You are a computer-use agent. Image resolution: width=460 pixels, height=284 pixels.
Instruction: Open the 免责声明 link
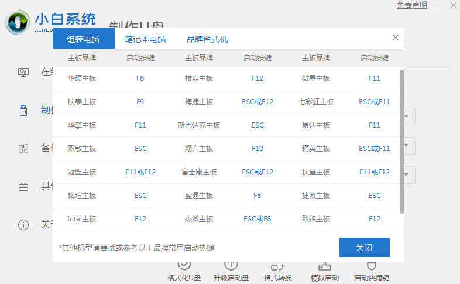[x=412, y=5]
